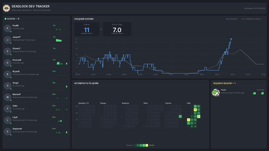
Task: Click the Deadlock Dev Tracker eye logo
Action: [x=6, y=8]
